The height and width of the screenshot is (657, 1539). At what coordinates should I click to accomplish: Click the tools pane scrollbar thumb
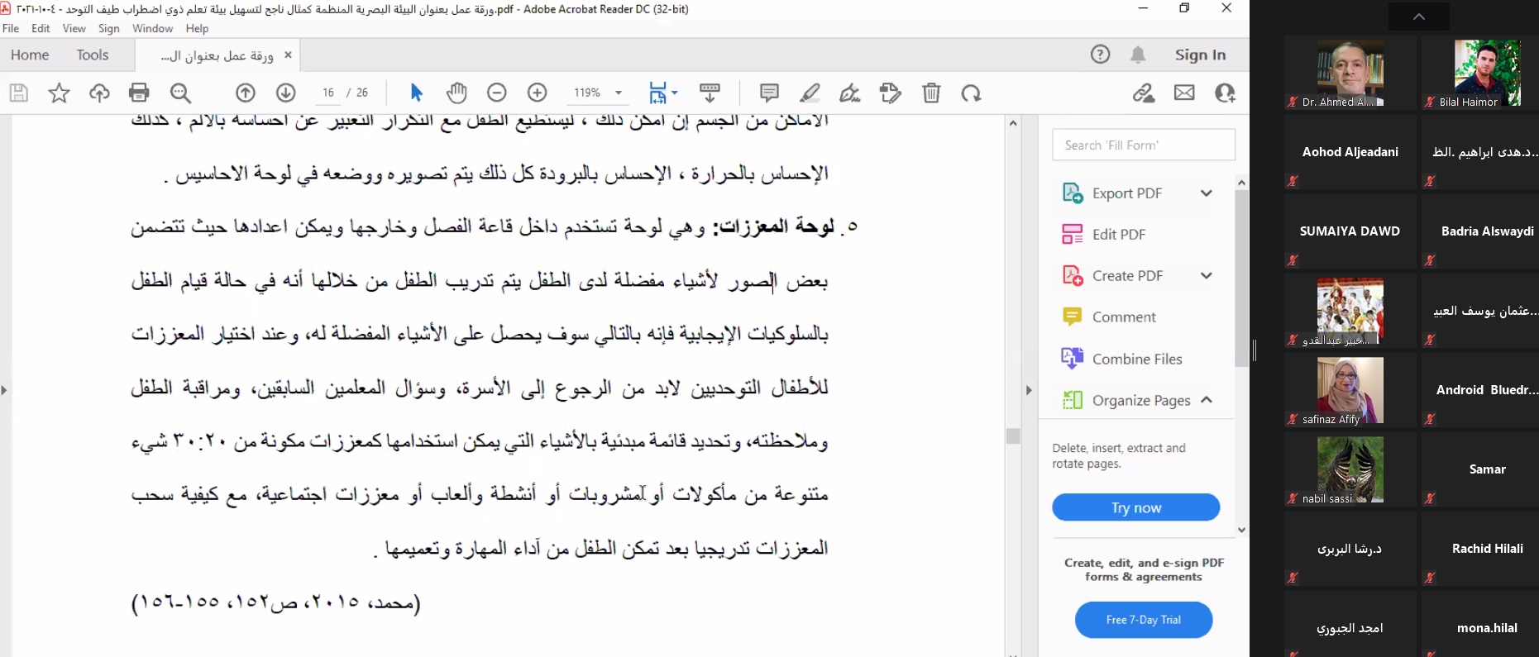click(x=1241, y=279)
